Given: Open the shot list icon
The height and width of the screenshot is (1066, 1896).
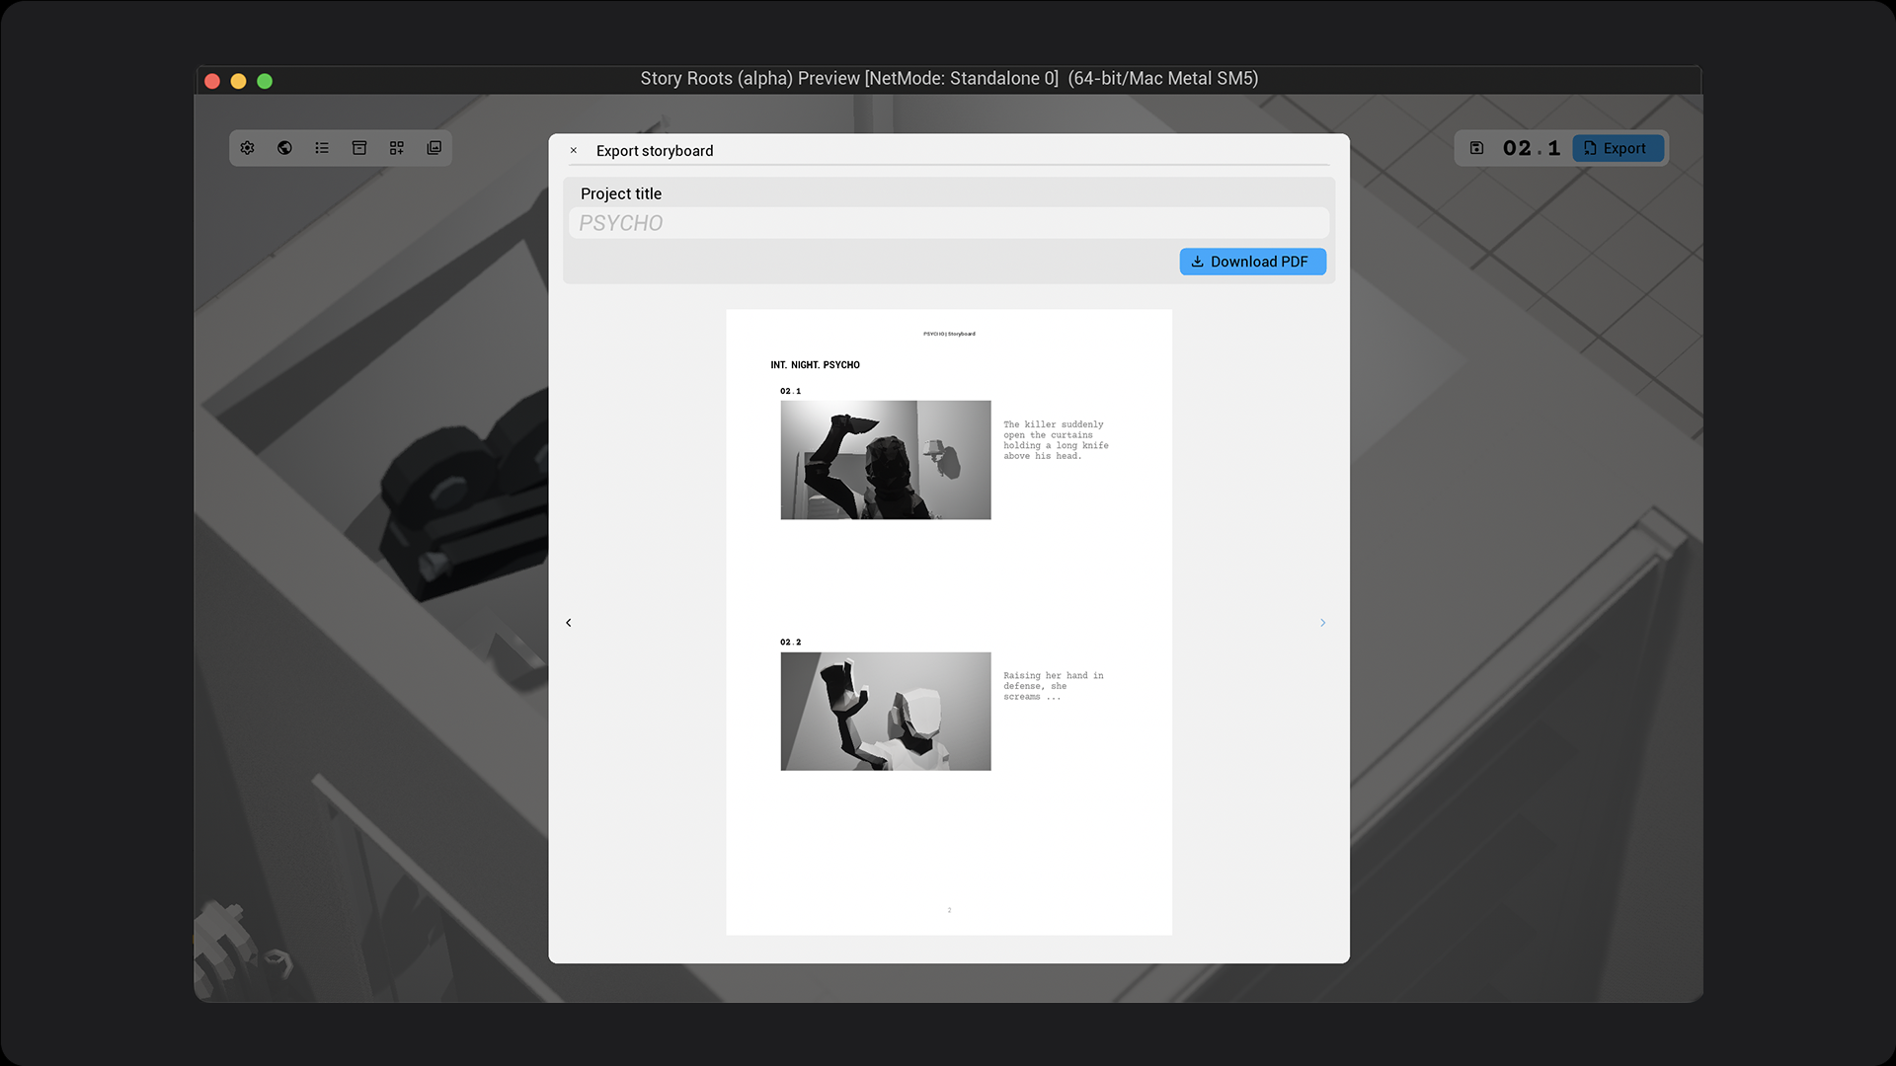Looking at the screenshot, I should pos(322,148).
